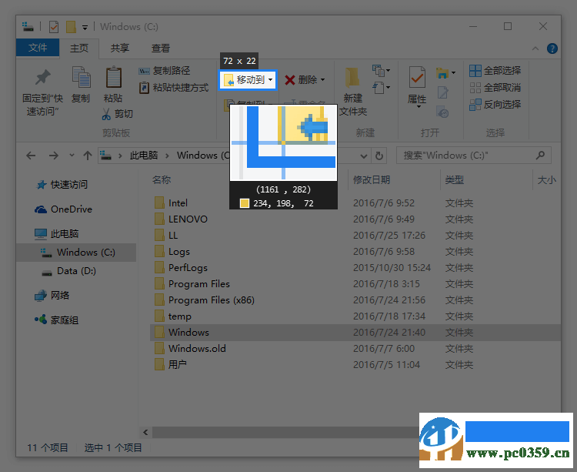Click Select all (全部选择)

click(495, 71)
